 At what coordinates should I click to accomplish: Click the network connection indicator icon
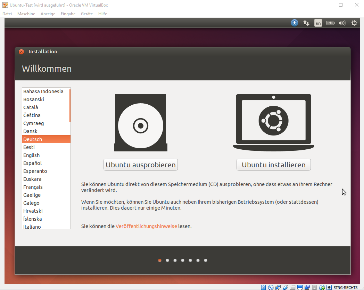306,23
